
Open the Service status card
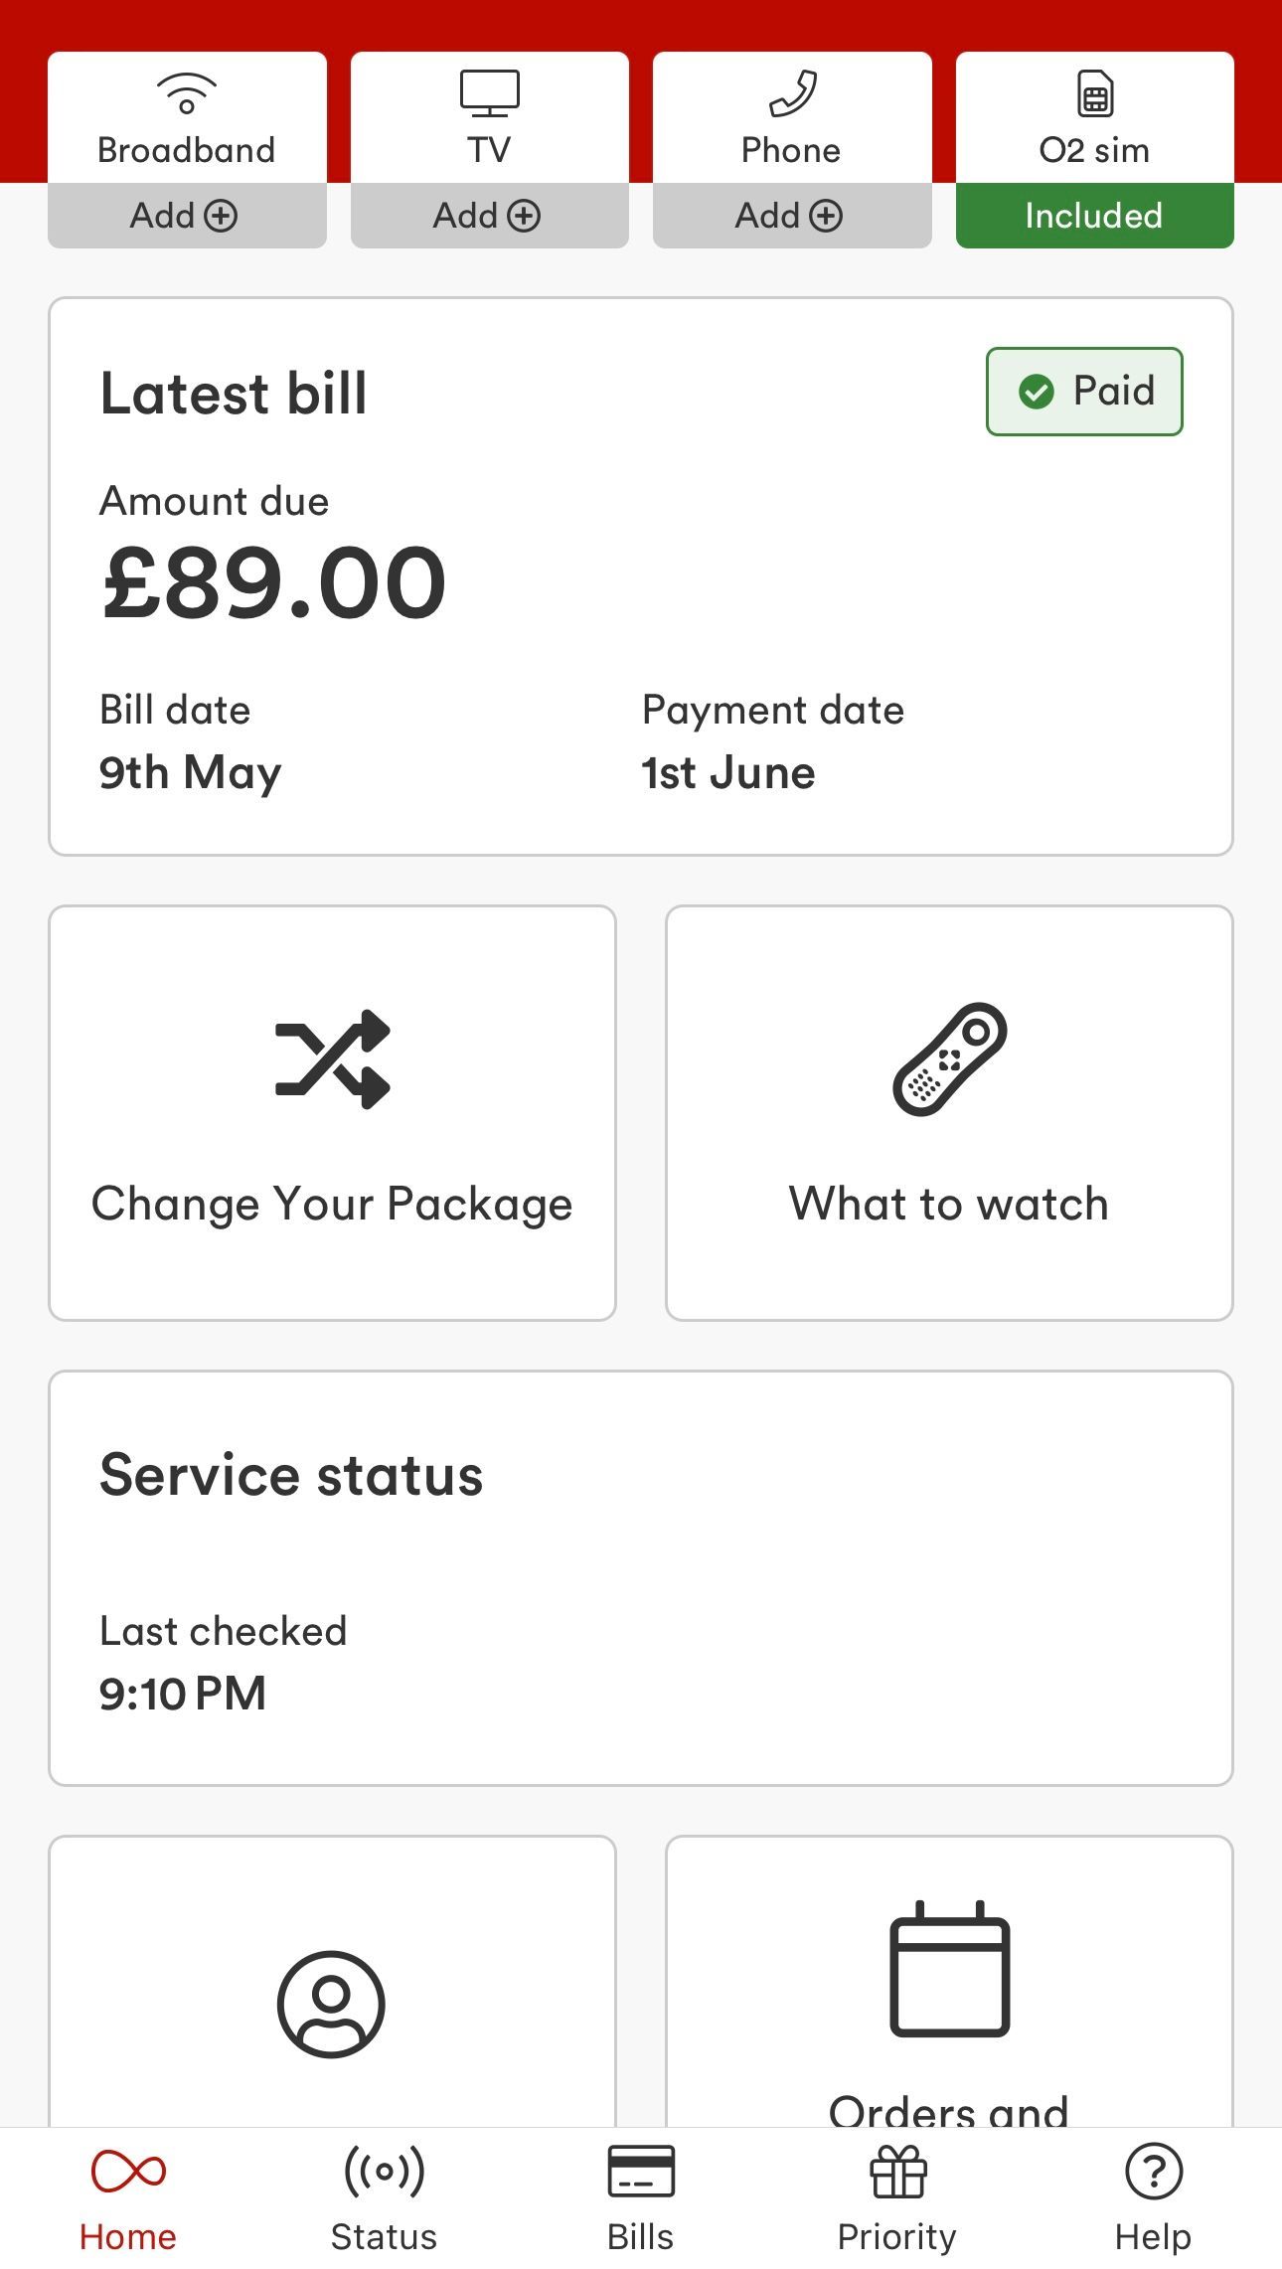(641, 1578)
